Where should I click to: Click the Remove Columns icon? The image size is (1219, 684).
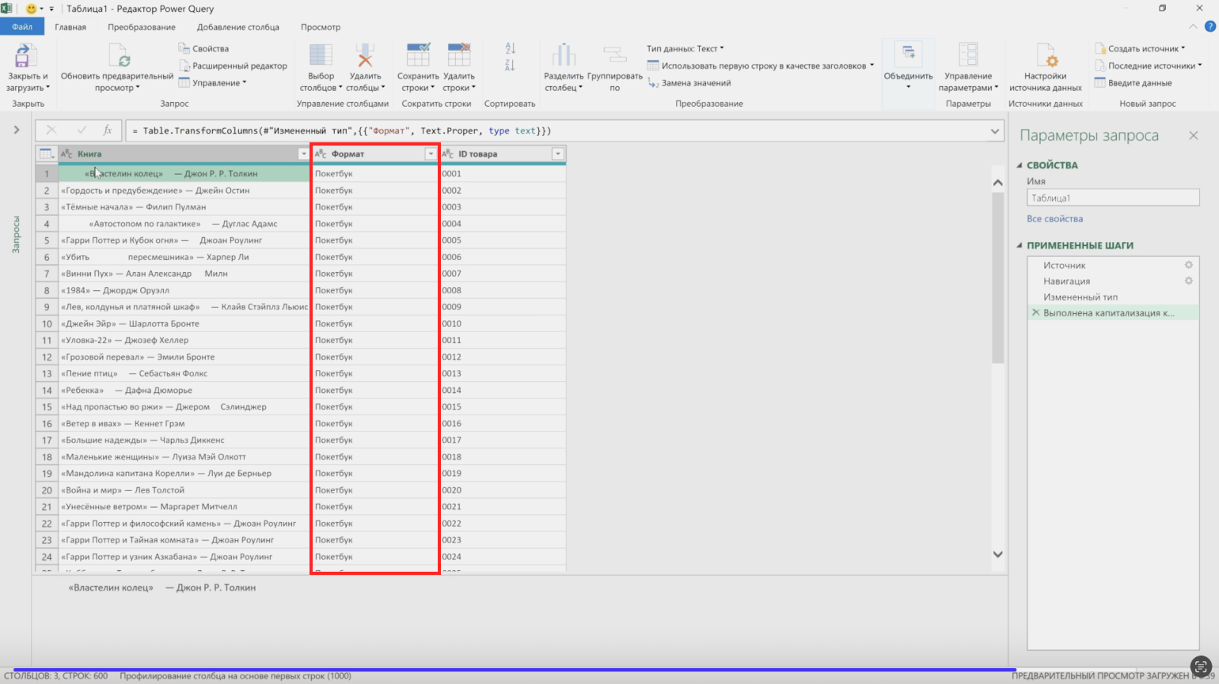pos(364,55)
